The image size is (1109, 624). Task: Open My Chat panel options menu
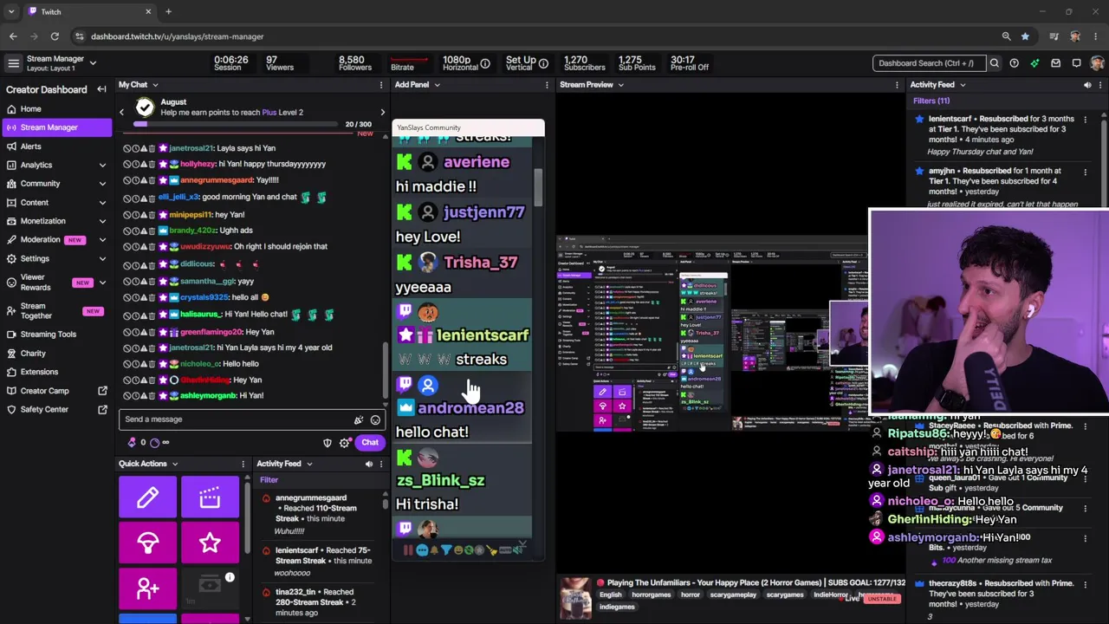pyautogui.click(x=380, y=85)
